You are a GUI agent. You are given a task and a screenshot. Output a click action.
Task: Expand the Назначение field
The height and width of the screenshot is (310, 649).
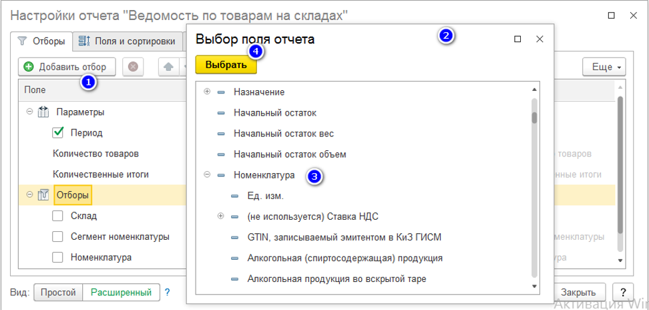[208, 92]
